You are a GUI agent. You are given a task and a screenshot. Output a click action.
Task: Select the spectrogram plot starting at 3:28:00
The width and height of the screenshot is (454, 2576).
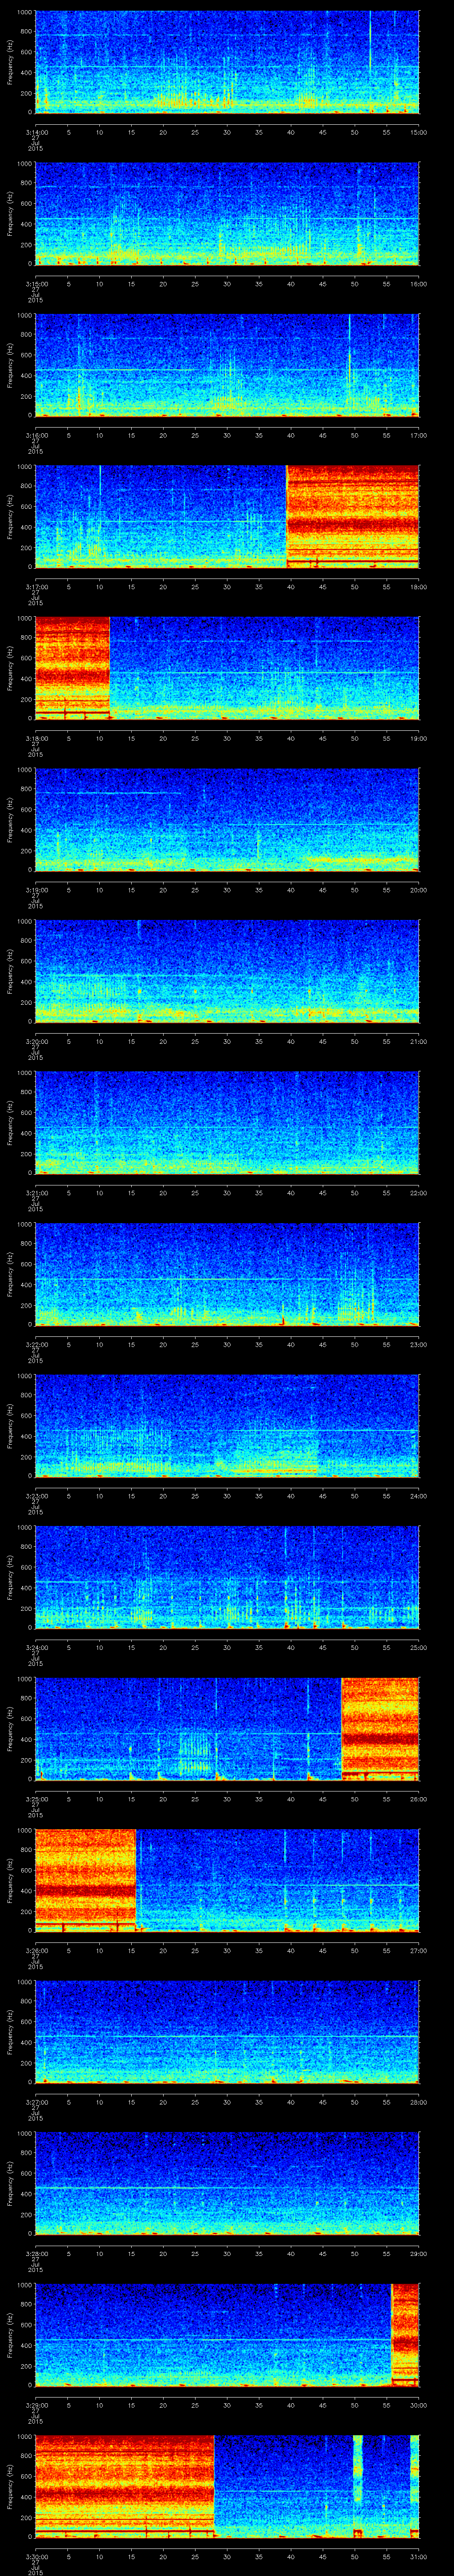click(227, 2183)
